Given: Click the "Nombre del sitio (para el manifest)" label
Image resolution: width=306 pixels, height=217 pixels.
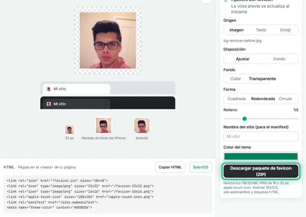Looking at the screenshot, I should point(256,127).
